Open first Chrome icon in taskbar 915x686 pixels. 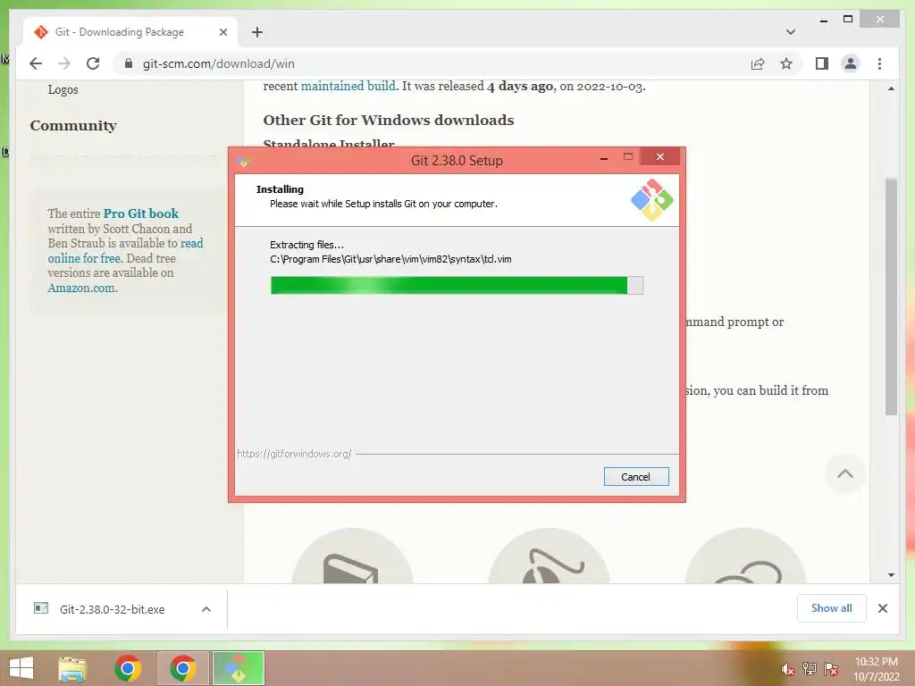[x=128, y=668]
